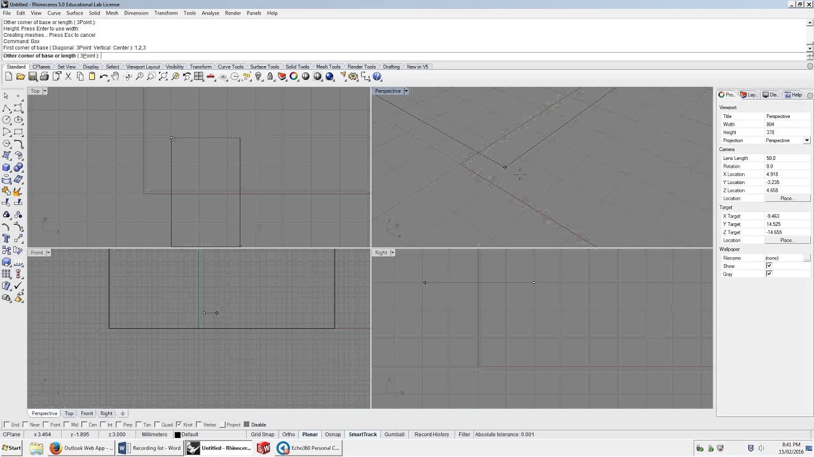This screenshot has height=457, width=814.
Task: Select the Cut scissors icon
Action: (68, 77)
